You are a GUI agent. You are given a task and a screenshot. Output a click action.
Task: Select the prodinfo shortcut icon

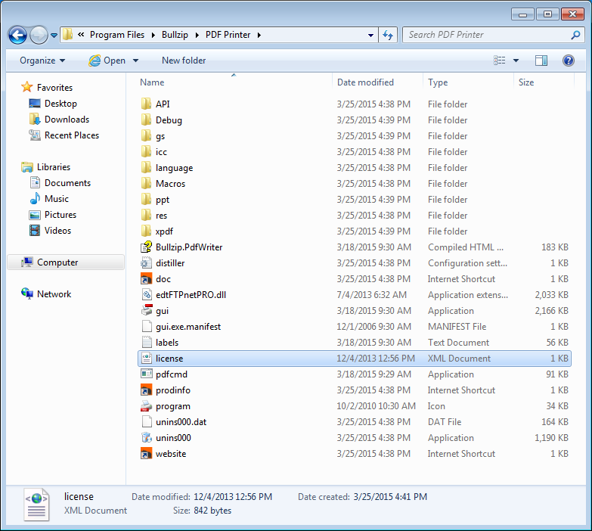[146, 390]
